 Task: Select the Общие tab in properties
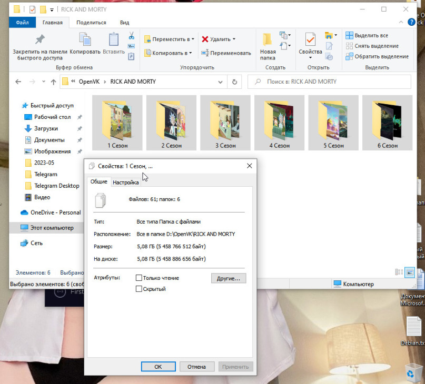(x=98, y=181)
